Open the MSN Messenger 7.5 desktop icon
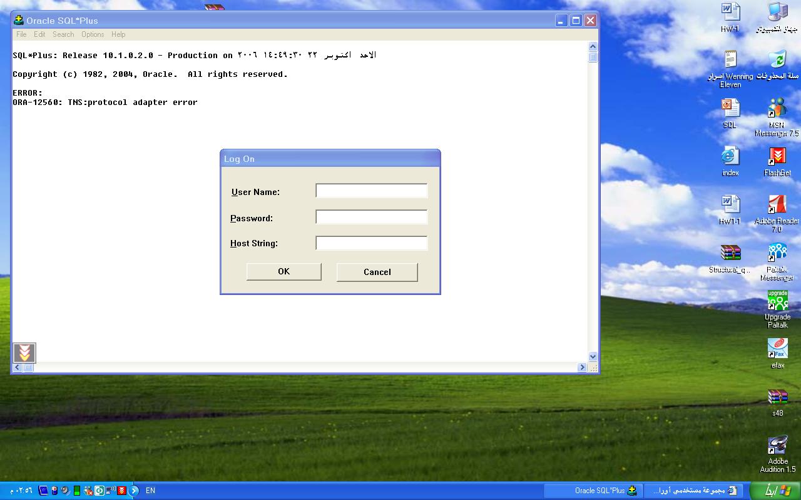This screenshot has height=500, width=801. coord(777,109)
